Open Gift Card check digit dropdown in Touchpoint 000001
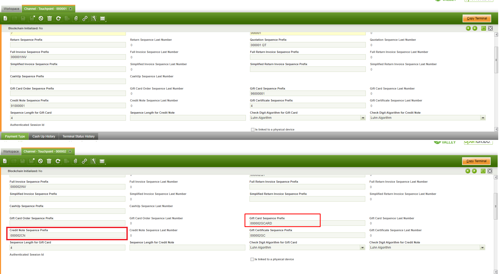Image resolution: width=500 pixels, height=274 pixels. click(x=363, y=118)
